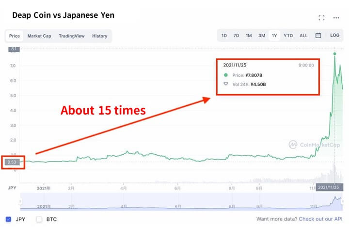
Task: Toggle the JPY currency checkbox
Action: pos(9,219)
